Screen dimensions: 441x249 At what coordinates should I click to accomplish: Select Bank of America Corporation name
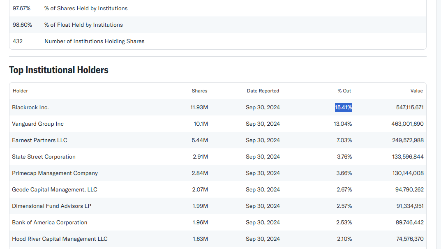(x=49, y=223)
